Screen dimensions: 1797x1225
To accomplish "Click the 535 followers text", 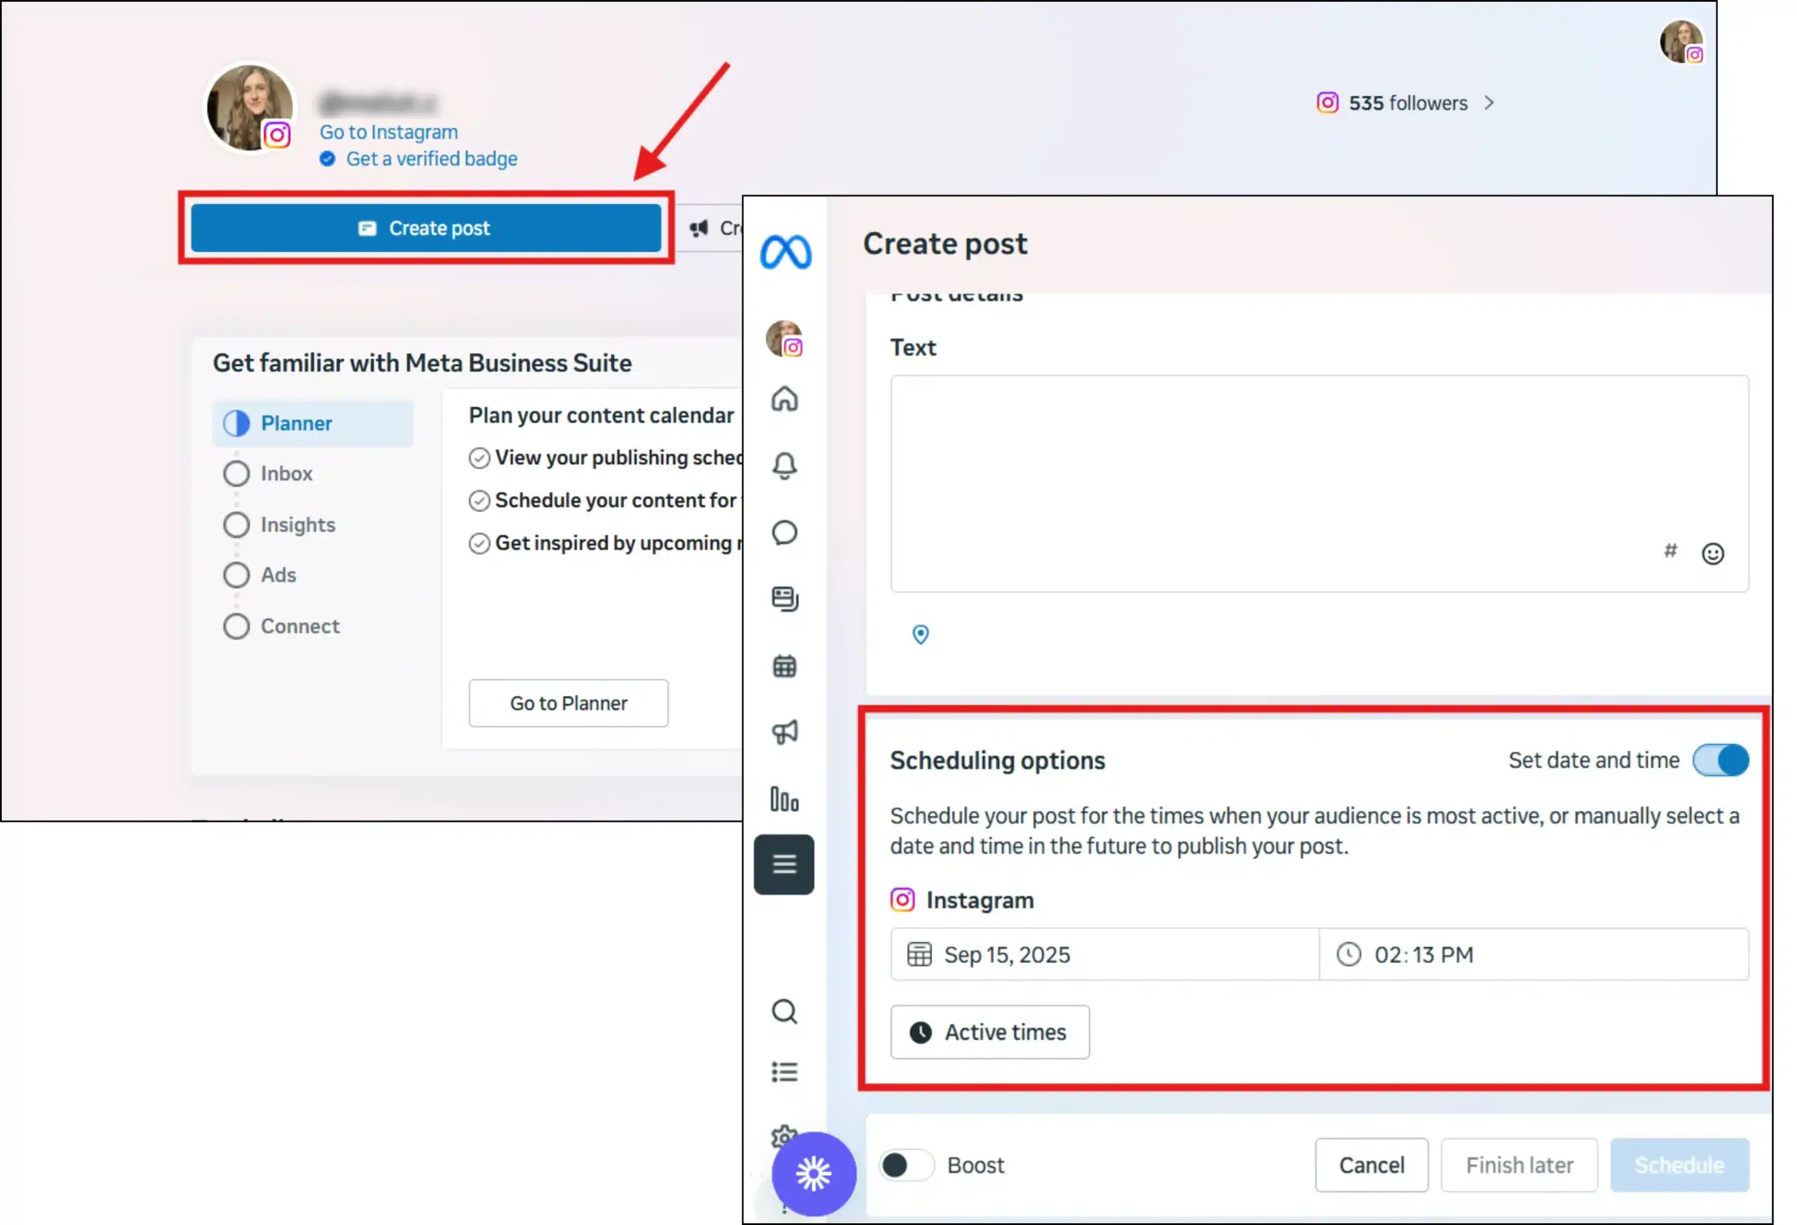I will point(1408,103).
